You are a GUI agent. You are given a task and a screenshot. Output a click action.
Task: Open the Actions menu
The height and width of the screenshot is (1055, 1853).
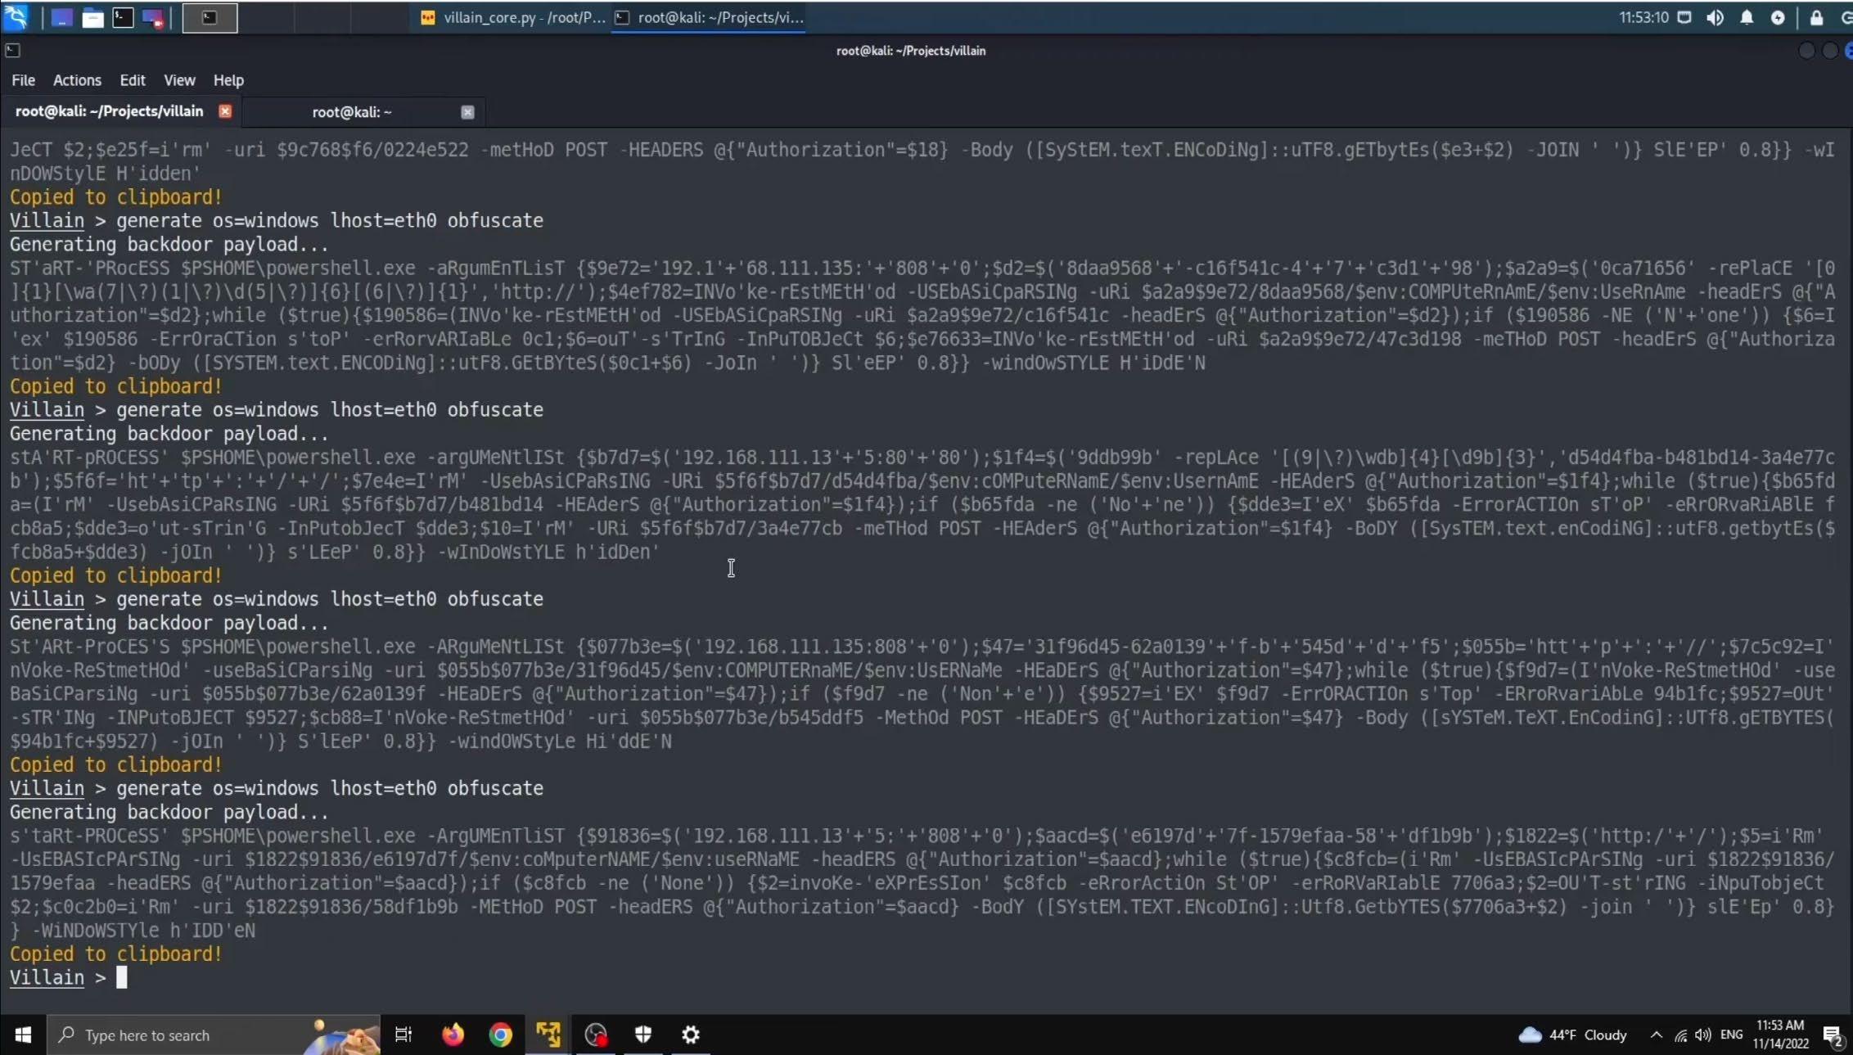point(77,80)
